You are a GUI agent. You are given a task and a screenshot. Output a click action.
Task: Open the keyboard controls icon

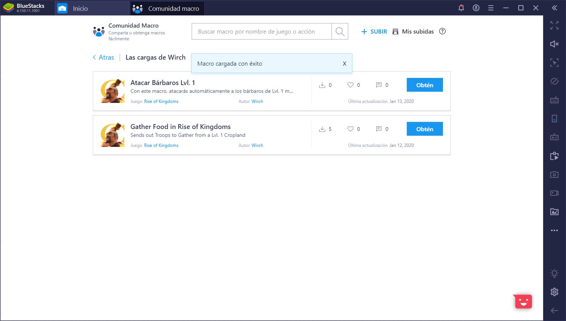(x=554, y=100)
